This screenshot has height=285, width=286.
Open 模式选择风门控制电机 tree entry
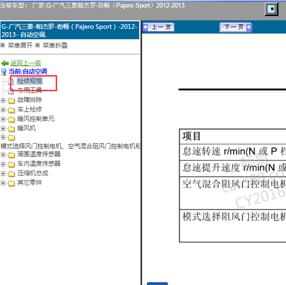tap(70, 146)
